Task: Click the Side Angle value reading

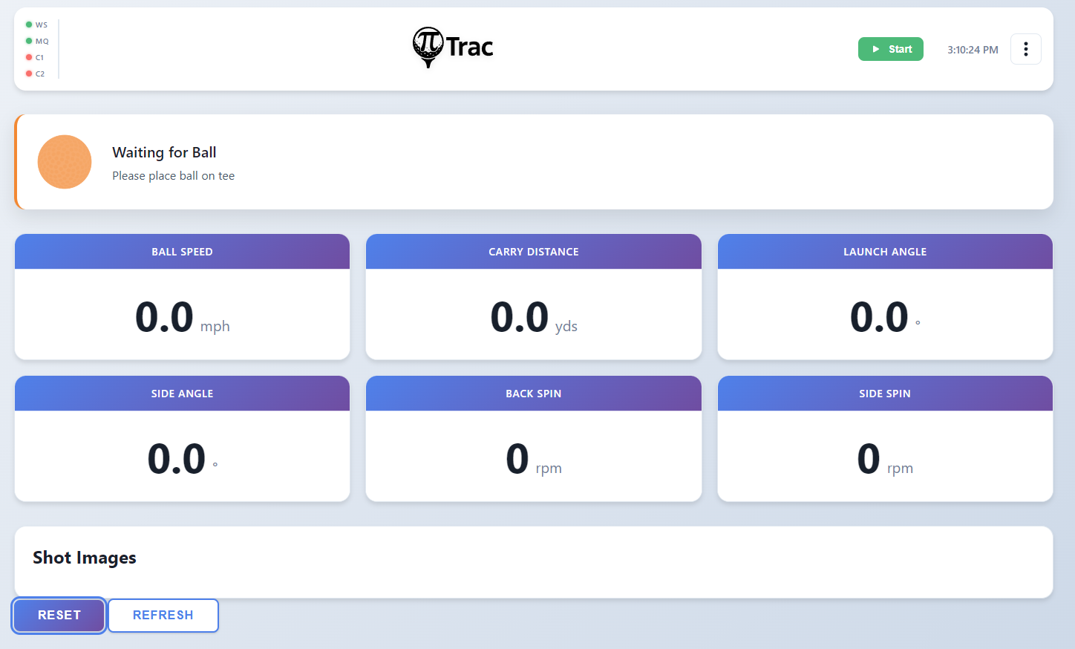Action: point(177,459)
